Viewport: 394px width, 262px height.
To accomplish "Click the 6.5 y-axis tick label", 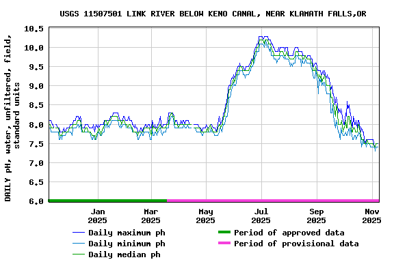I will pyautogui.click(x=36, y=182).
